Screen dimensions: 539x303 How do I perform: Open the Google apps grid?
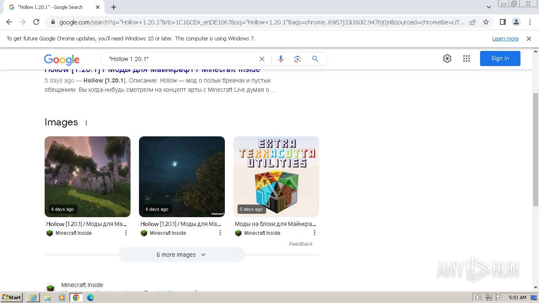[x=467, y=58]
